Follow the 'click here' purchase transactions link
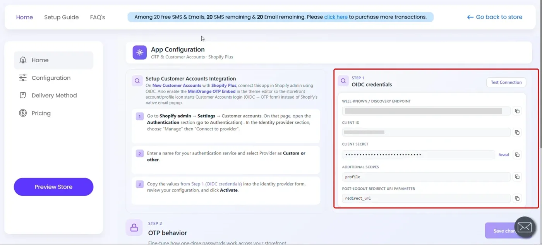Screen dimensions: 542x245 [x=336, y=17]
